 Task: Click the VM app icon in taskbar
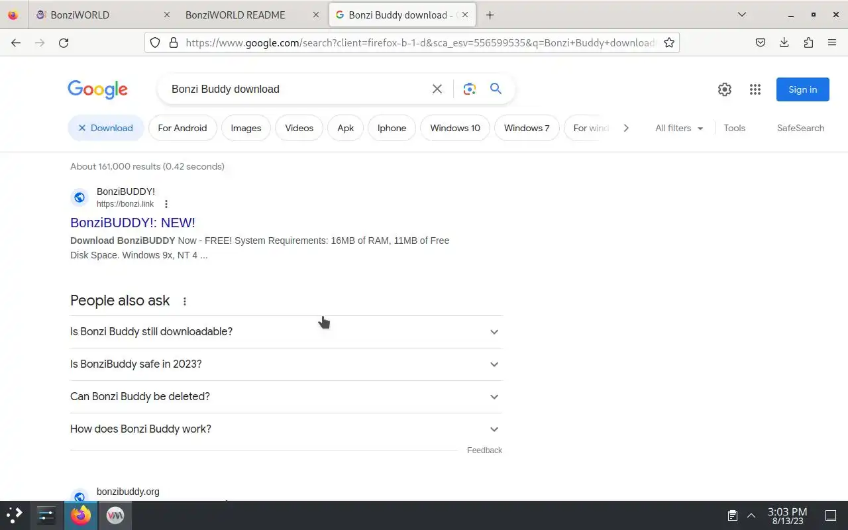115,515
